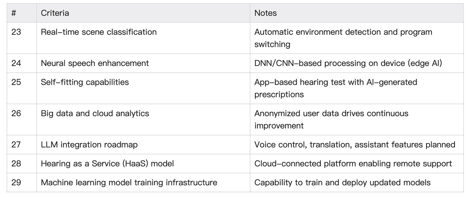This screenshot has height=197, width=469.
Task: Click the Automatic environment detection note
Action: pyautogui.click(x=343, y=38)
